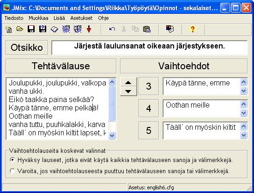Click the option 3 field Käypä tänne, emme
254x193 pixels.
pos(201,86)
